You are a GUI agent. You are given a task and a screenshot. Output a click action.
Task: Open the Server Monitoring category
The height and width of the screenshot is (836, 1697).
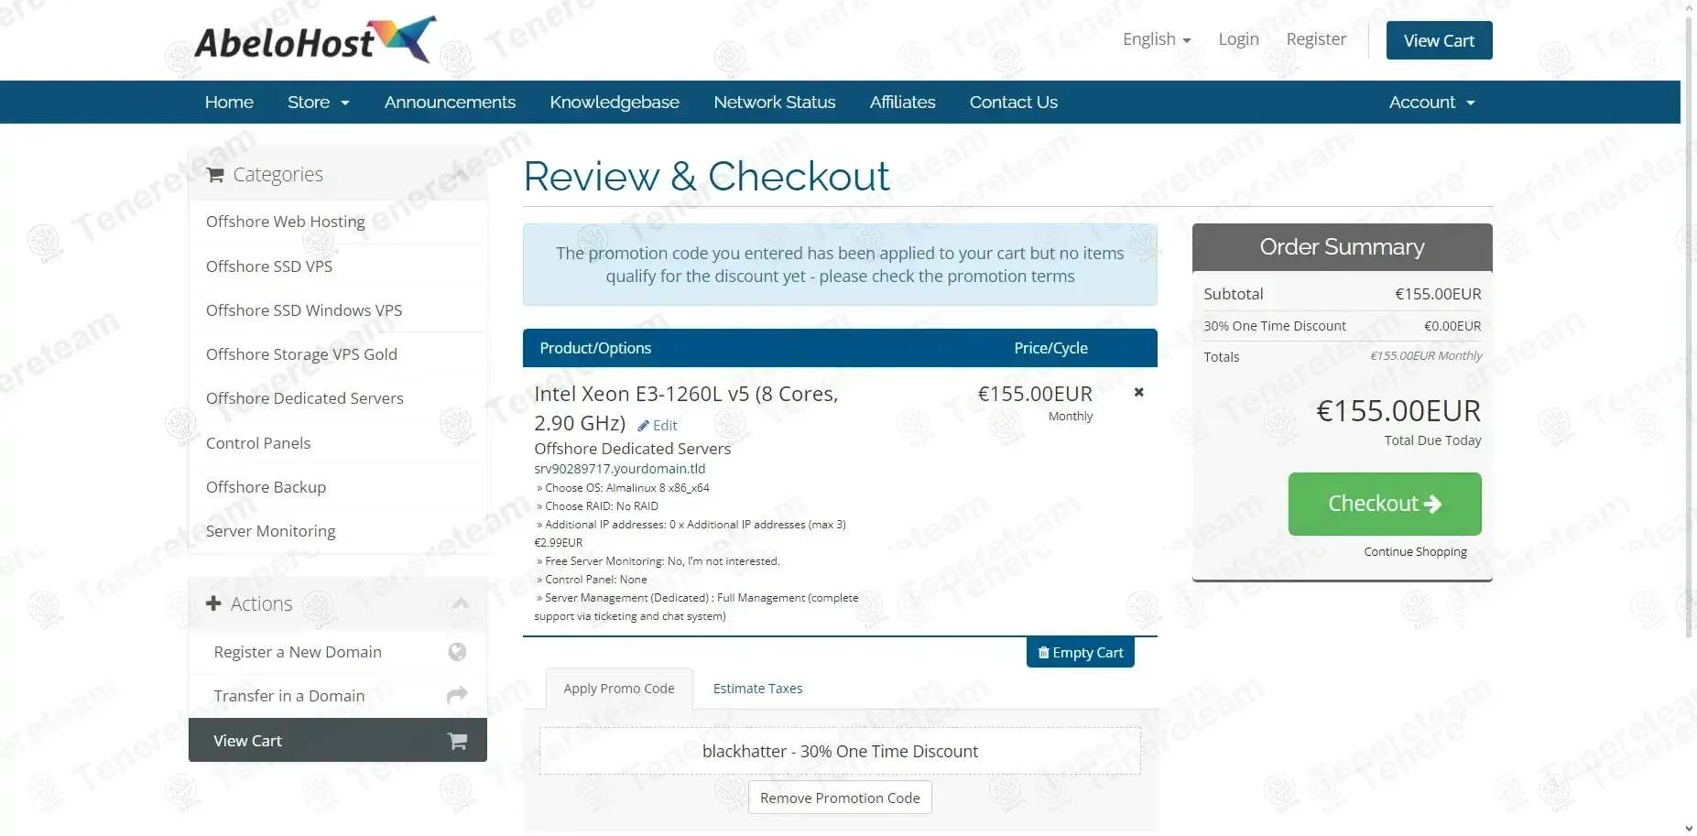(337, 531)
